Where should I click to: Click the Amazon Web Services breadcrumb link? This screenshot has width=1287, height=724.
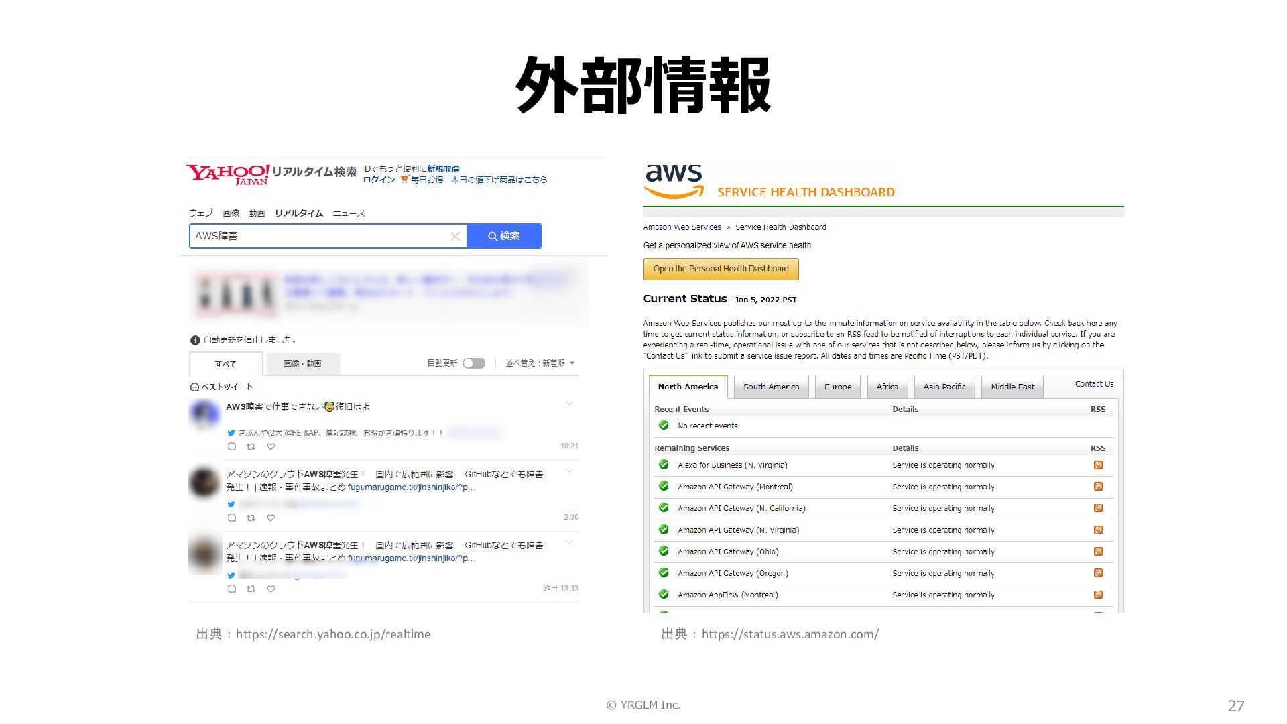[x=682, y=227]
